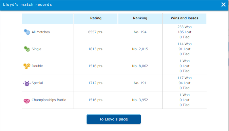
Task: Click the 185 Lost entry
Action: pyautogui.click(x=185, y=32)
